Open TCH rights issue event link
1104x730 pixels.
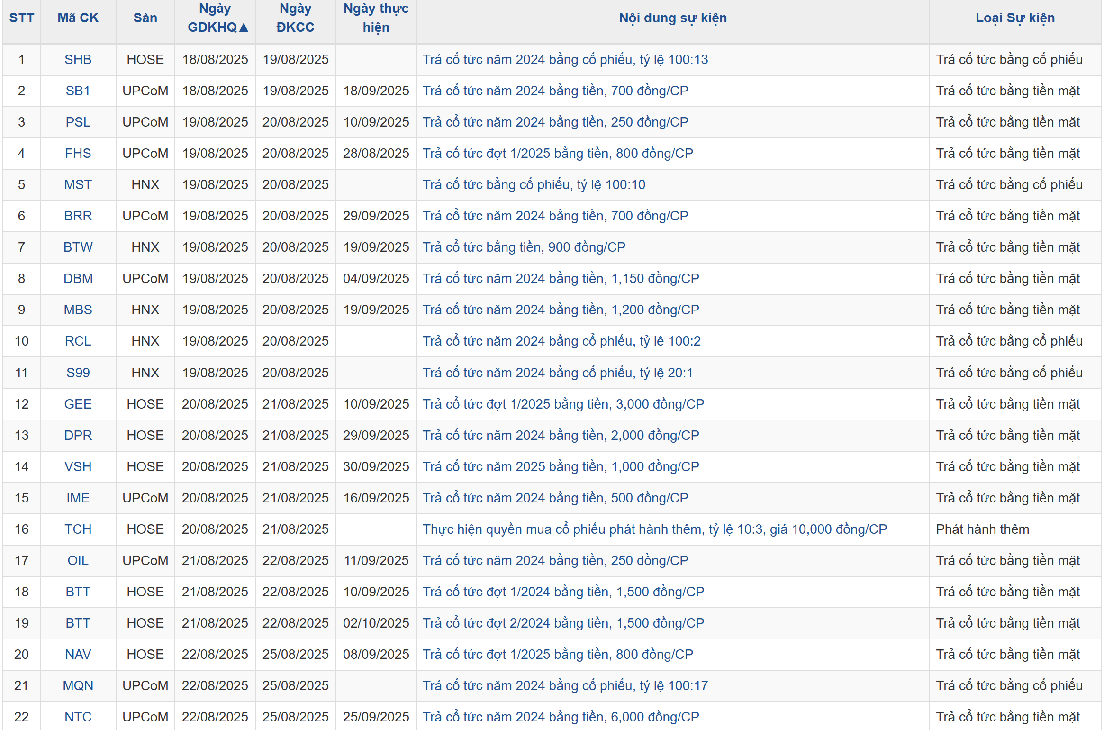[655, 529]
